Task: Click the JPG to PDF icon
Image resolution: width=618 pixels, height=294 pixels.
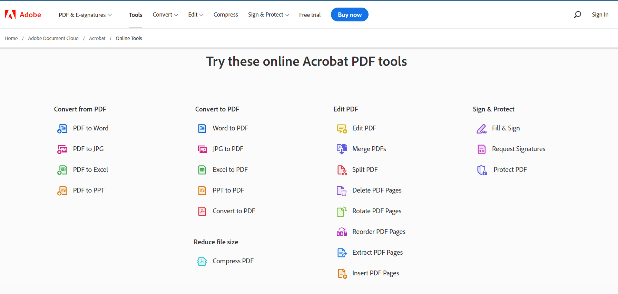Action: (202, 149)
